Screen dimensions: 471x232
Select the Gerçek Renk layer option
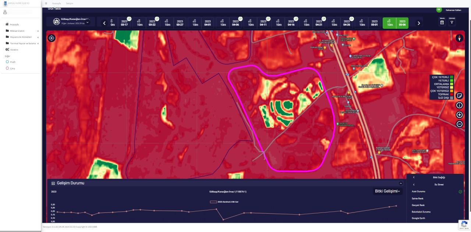coord(418,205)
